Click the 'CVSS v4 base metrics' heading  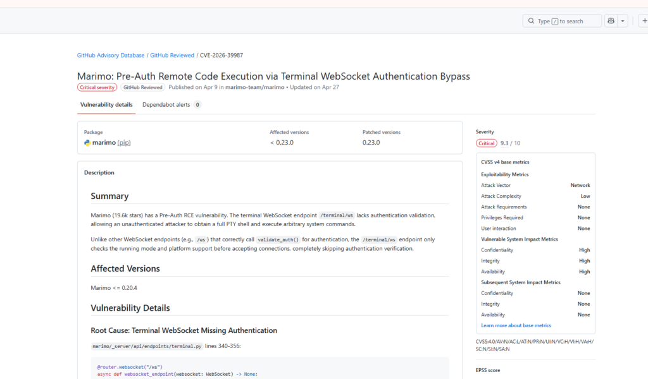[505, 162]
